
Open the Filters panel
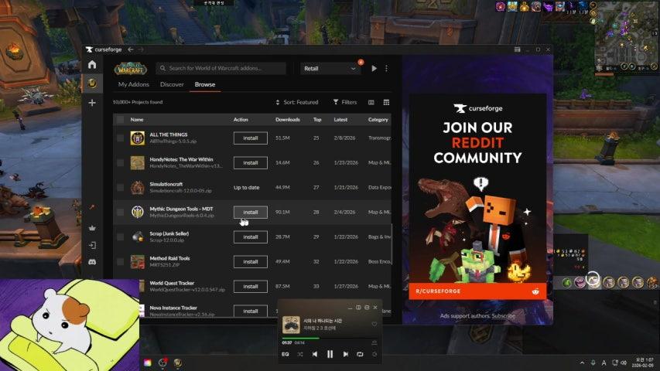pos(345,102)
